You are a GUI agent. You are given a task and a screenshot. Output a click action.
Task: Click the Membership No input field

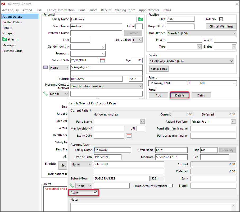point(109,129)
